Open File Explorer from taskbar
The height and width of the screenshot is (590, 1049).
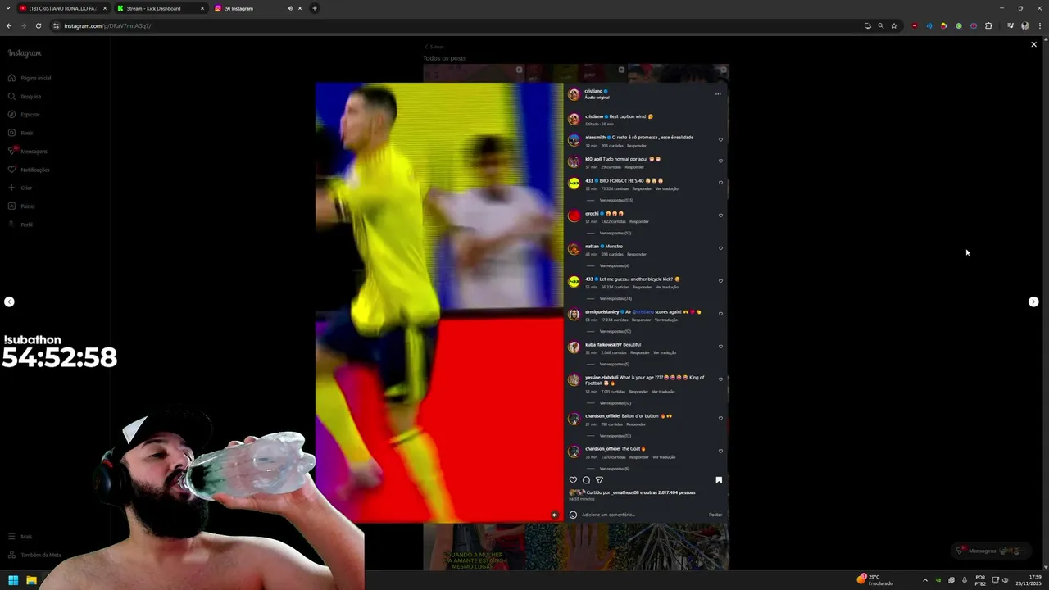pyautogui.click(x=31, y=580)
